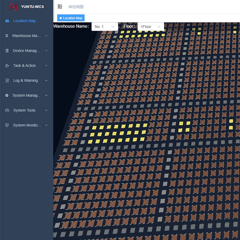Image resolution: width=240 pixels, height=240 pixels.
Task: Collapse the sidebar with the hamburger toggle
Action: tap(60, 7)
